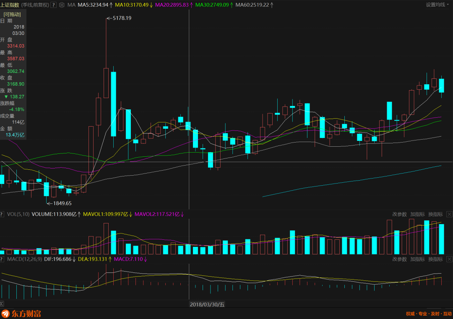The width and height of the screenshot is (453, 319).
Task: Click 加指标 in the VOL panel
Action: pyautogui.click(x=417, y=214)
